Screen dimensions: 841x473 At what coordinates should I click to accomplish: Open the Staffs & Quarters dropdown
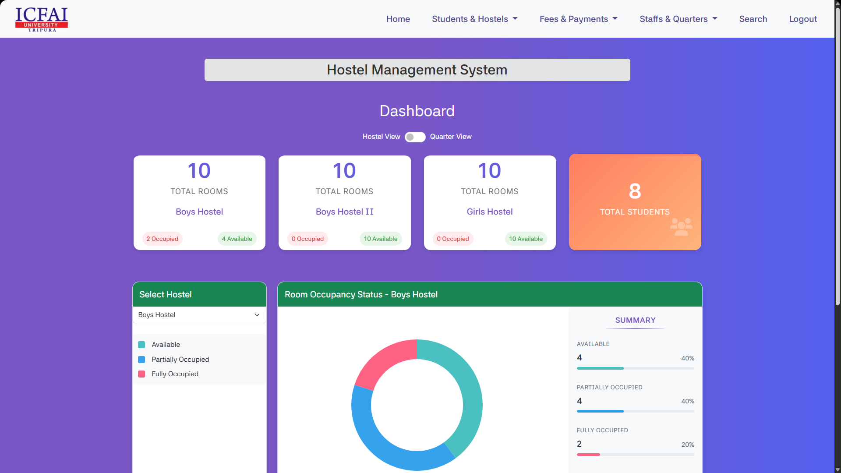click(x=678, y=19)
